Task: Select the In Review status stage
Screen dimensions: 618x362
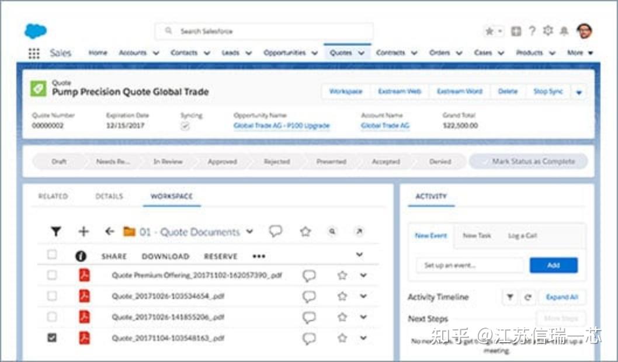Action: [x=168, y=162]
